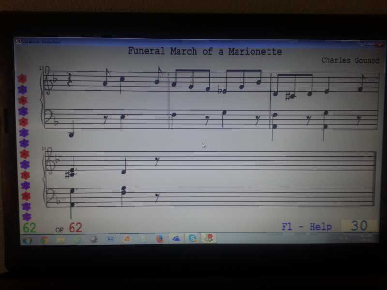Click the flatted note in the middle measure
The image size is (387, 290).
pyautogui.click(x=224, y=92)
